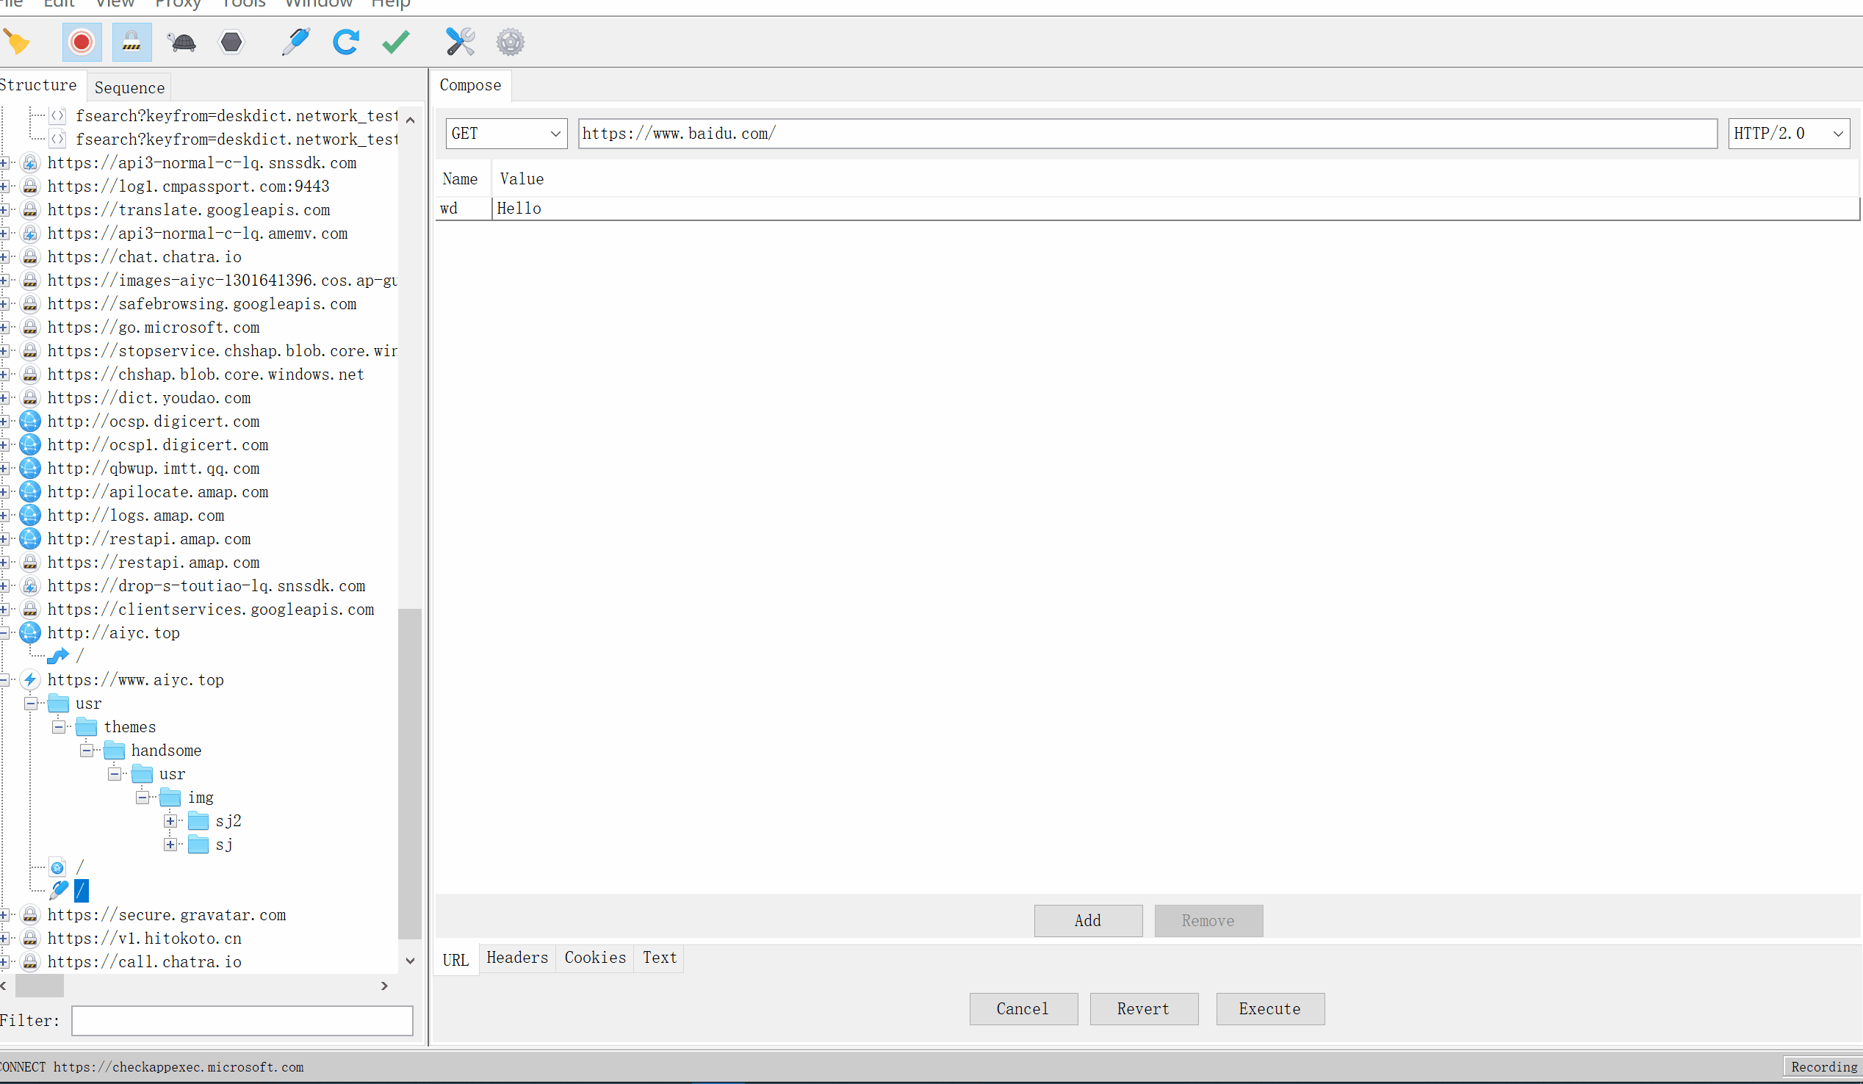Switch to the Headers tab
This screenshot has width=1863, height=1084.
coord(516,958)
